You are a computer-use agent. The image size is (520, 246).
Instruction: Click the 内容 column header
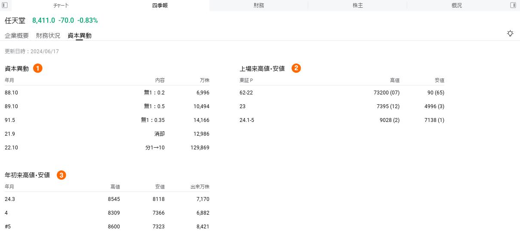pos(160,80)
